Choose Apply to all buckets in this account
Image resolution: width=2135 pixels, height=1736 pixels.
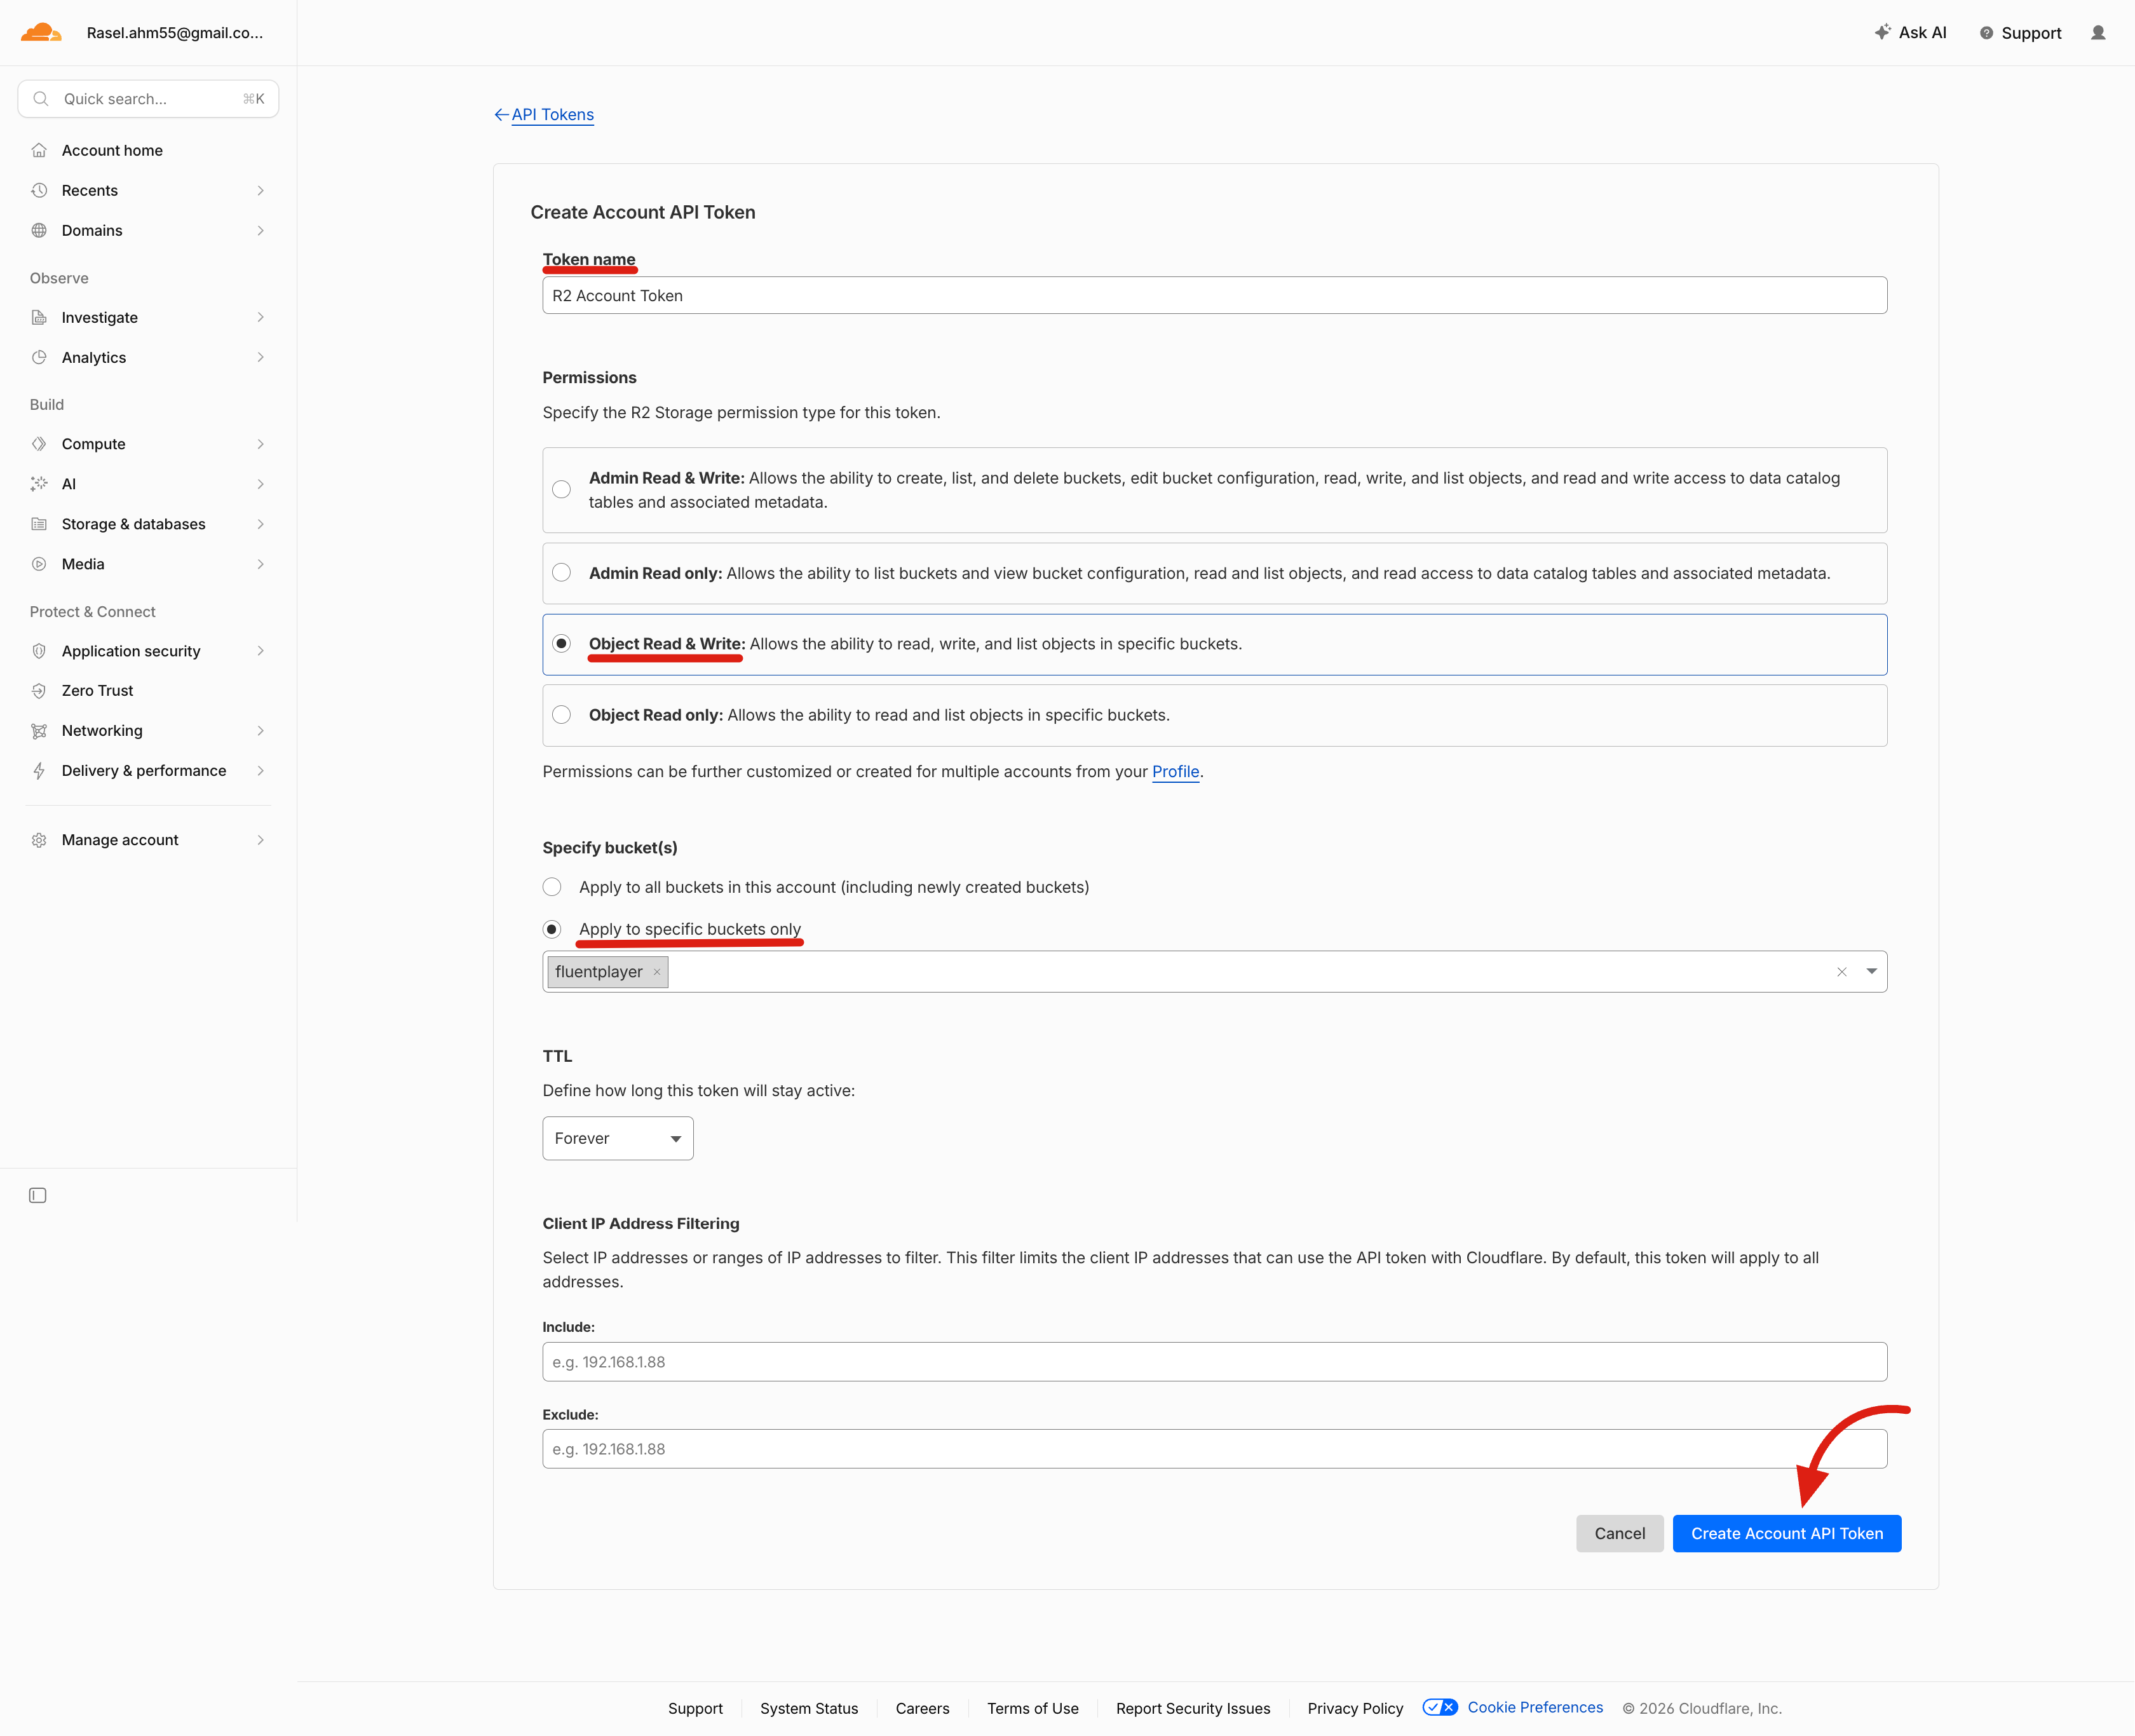552,887
